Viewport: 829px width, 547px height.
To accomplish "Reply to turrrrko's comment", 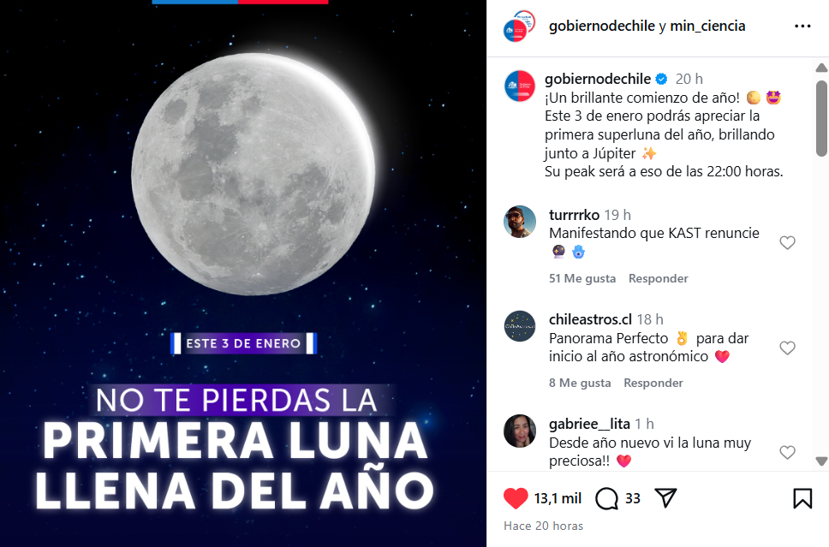I will (x=659, y=278).
